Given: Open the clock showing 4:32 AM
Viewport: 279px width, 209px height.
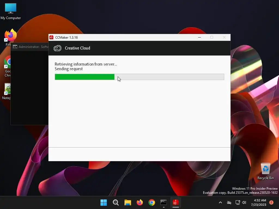Looking at the screenshot, I should pos(259,202).
